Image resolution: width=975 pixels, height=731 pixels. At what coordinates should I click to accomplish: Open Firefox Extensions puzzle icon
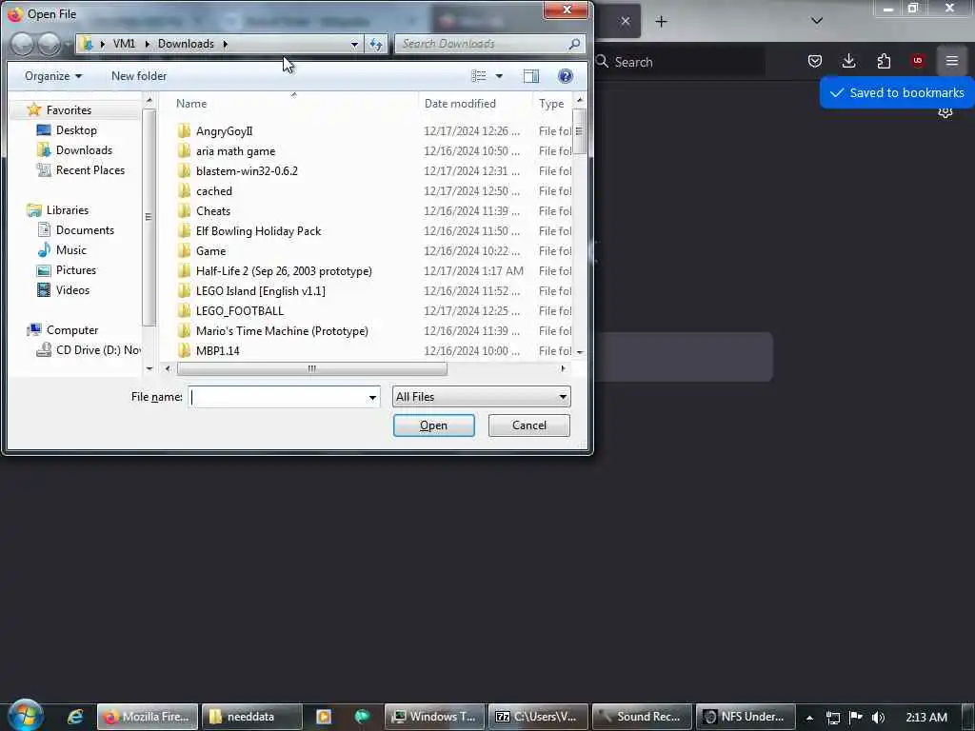883,61
